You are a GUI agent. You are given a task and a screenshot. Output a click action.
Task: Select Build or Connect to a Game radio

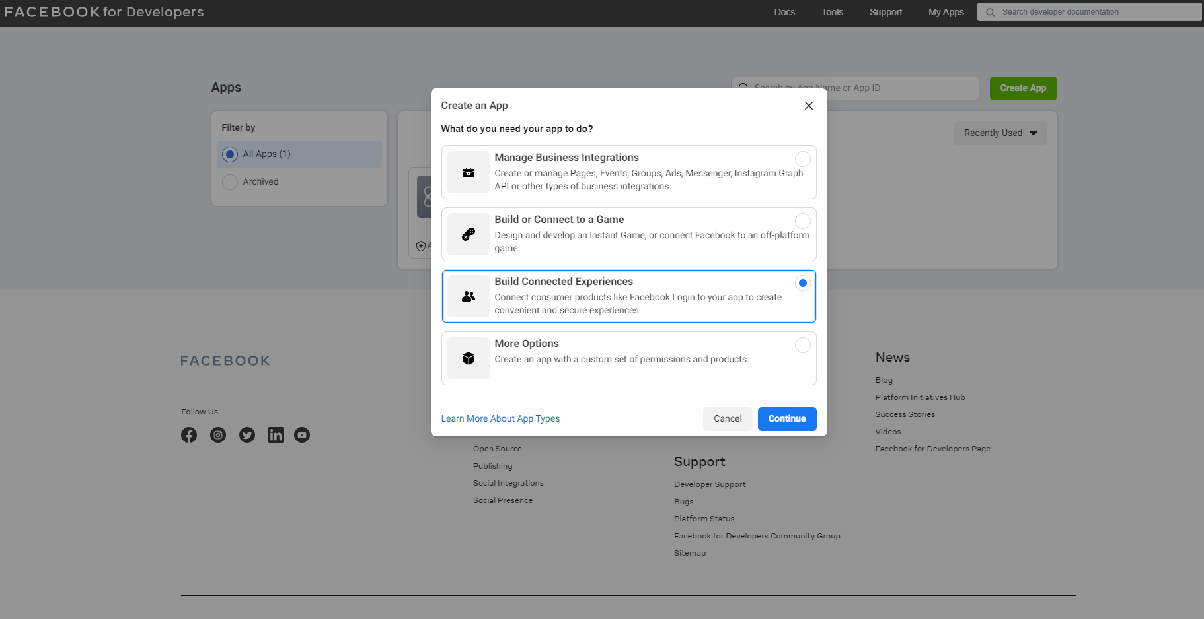coord(802,221)
